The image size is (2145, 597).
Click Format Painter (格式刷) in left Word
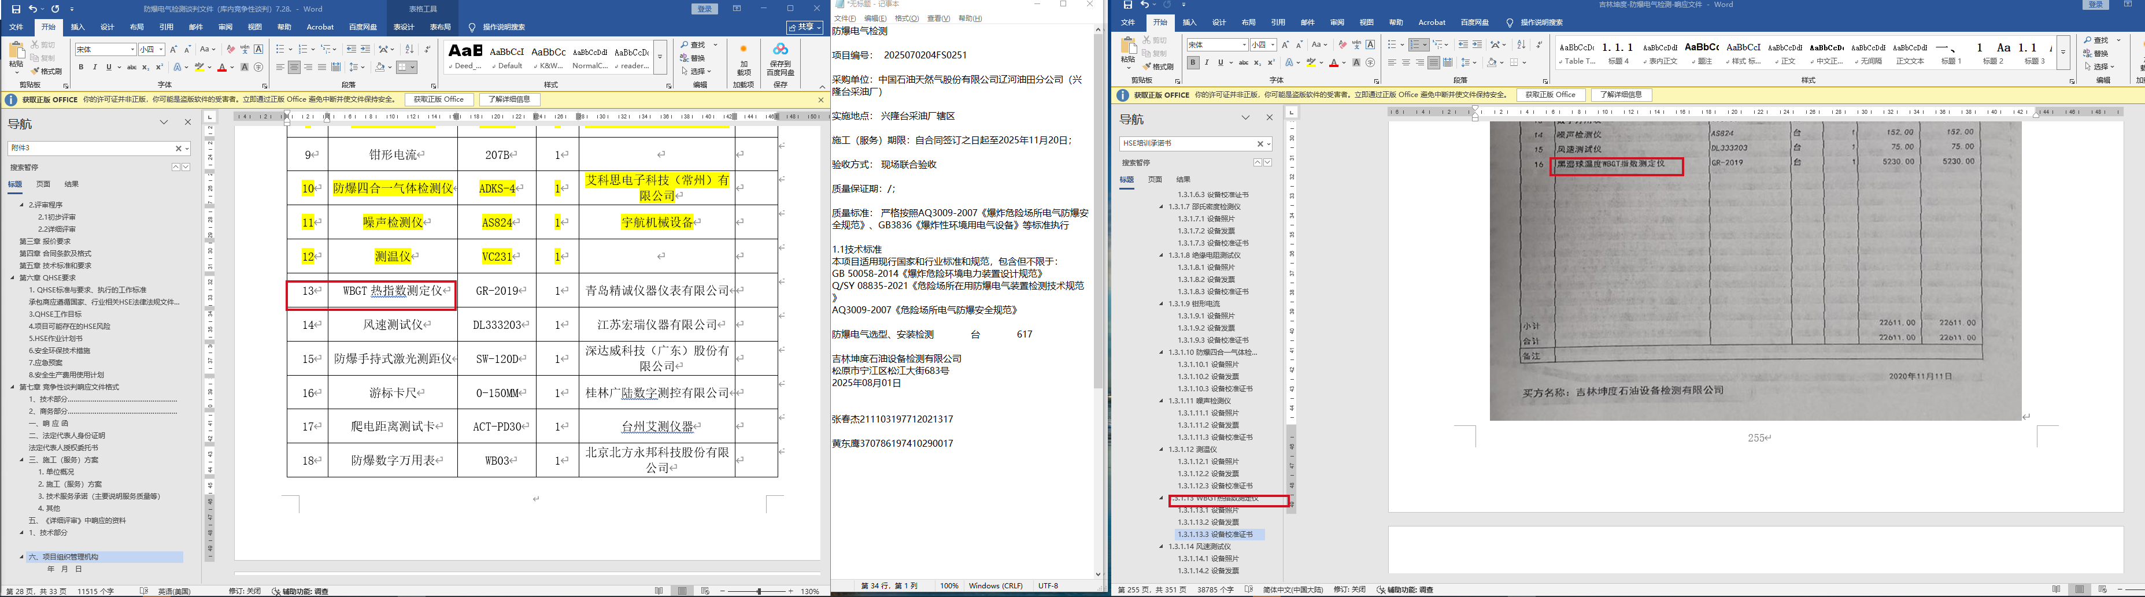(47, 72)
